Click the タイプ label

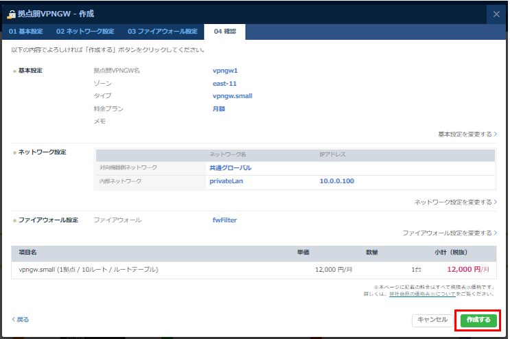tap(102, 96)
